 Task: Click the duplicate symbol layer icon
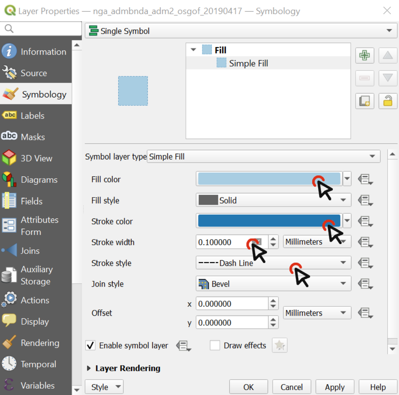tap(364, 101)
